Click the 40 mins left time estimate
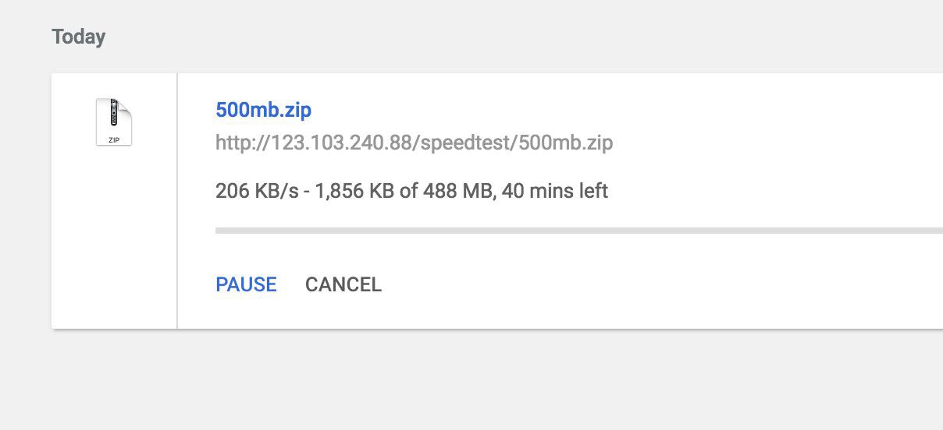Image resolution: width=943 pixels, height=430 pixels. (x=554, y=191)
